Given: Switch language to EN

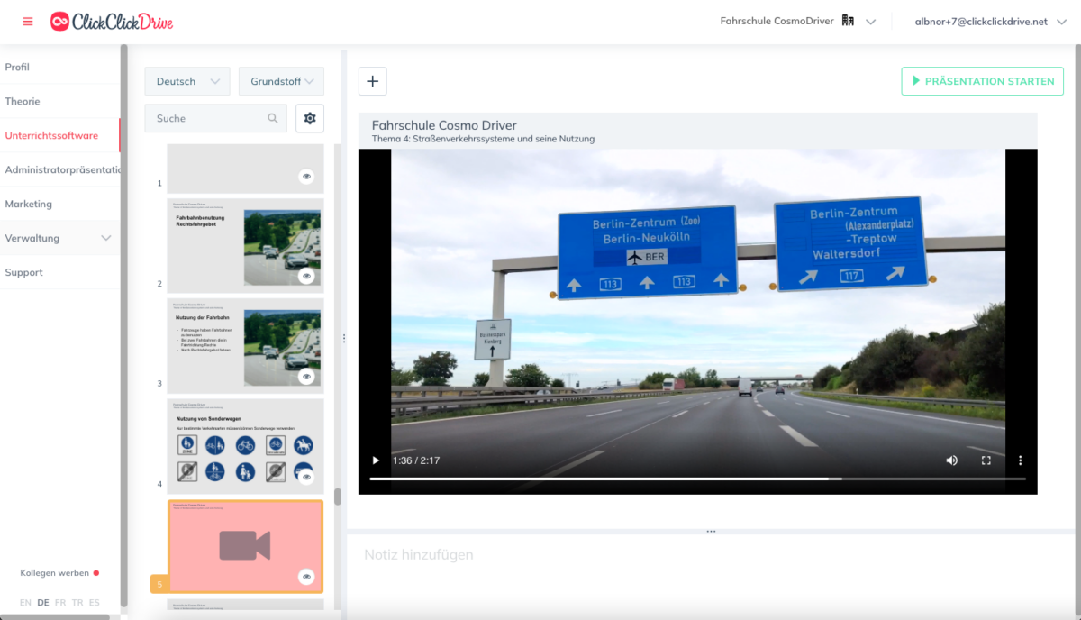Looking at the screenshot, I should [25, 602].
